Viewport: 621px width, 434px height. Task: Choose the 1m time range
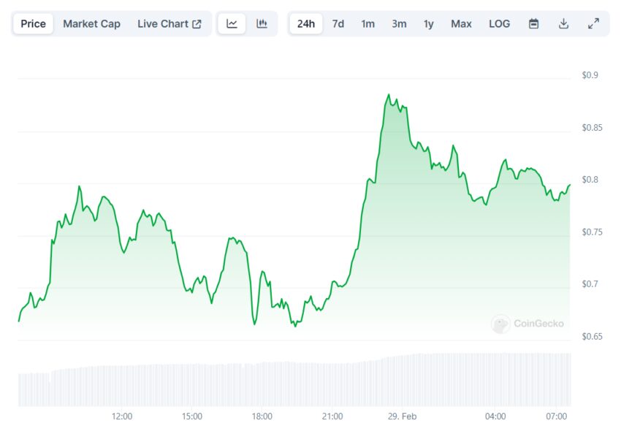(367, 24)
